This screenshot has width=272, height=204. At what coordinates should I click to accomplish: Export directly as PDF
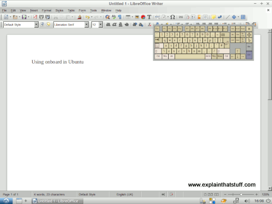[35, 17]
